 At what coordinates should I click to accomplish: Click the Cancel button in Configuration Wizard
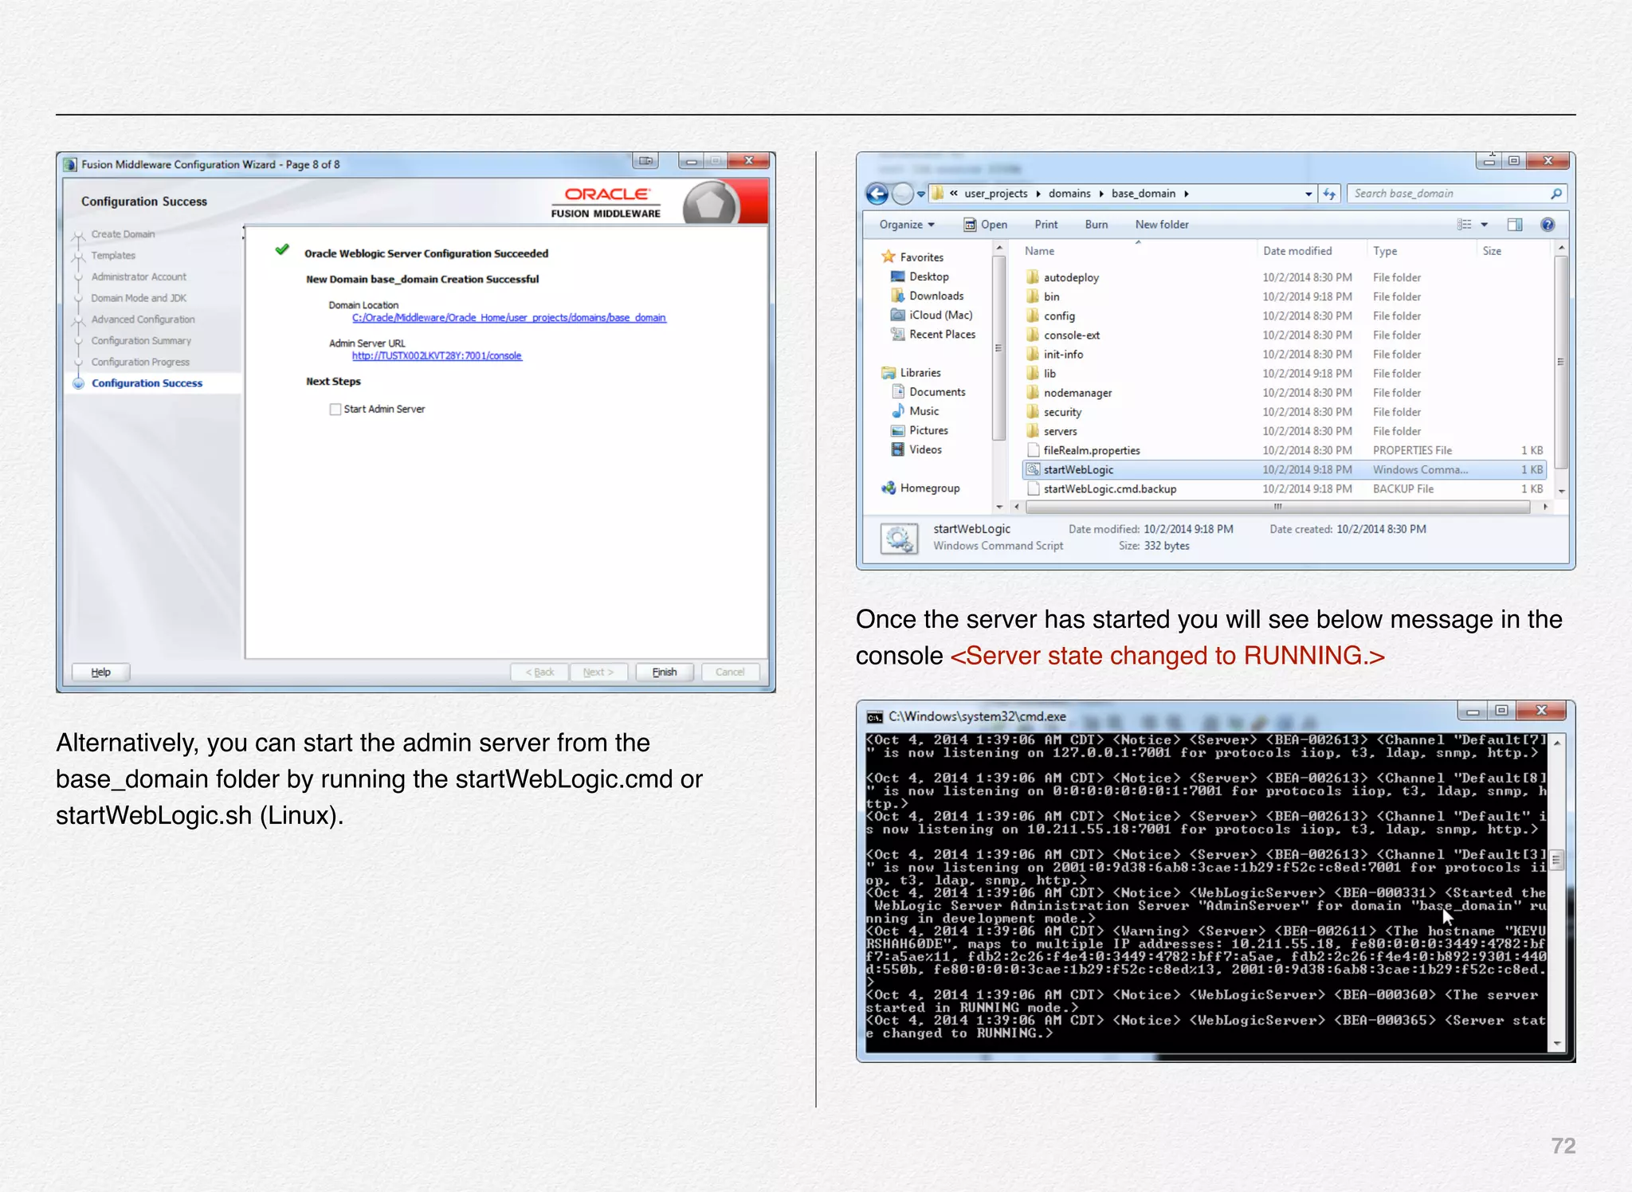pyautogui.click(x=730, y=672)
